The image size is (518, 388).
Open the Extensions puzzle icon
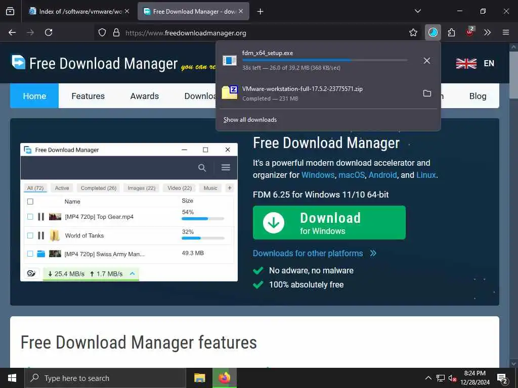[x=452, y=32]
